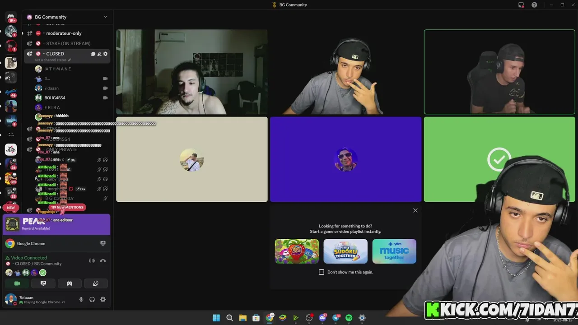Open user settings gear icon

[103, 299]
